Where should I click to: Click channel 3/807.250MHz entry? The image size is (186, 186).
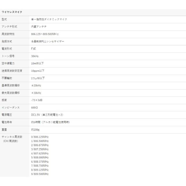(x=40, y=149)
